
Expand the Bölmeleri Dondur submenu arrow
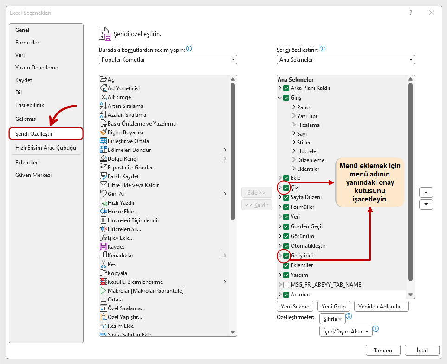(x=225, y=150)
